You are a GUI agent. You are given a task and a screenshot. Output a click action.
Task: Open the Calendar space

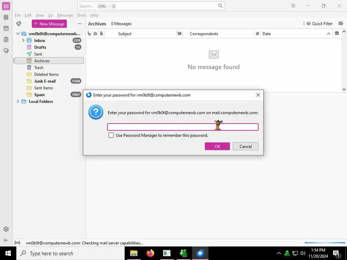[x=6, y=28]
